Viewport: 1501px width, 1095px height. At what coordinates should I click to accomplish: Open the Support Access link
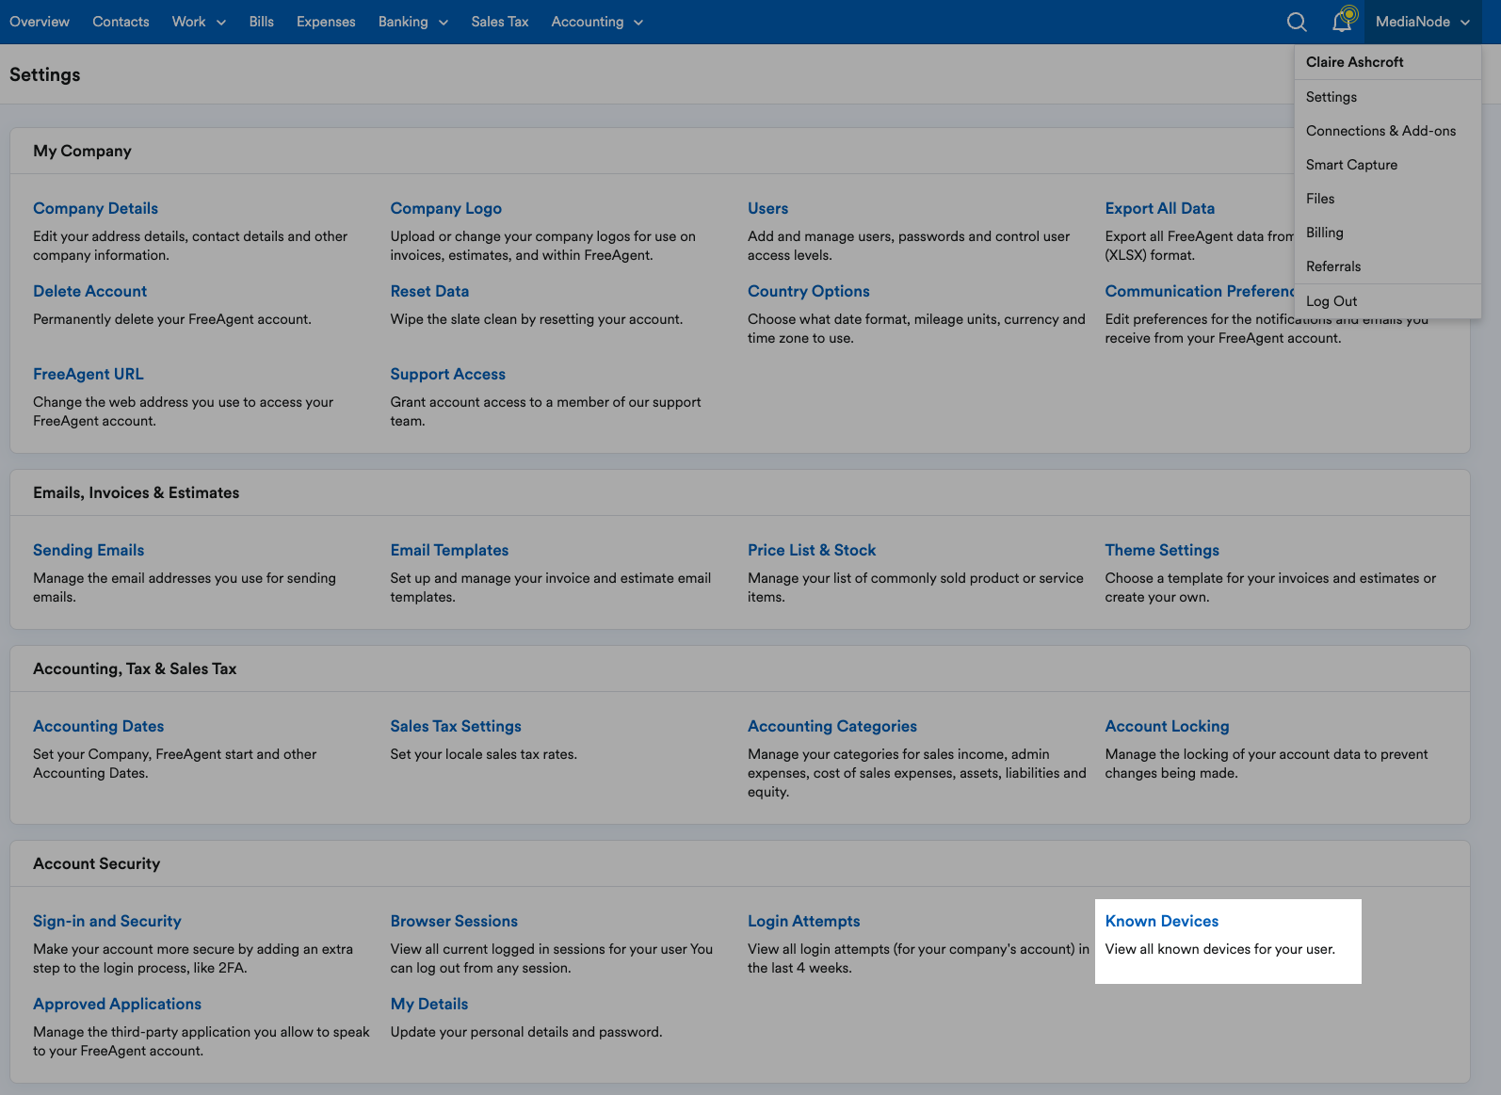(x=447, y=374)
